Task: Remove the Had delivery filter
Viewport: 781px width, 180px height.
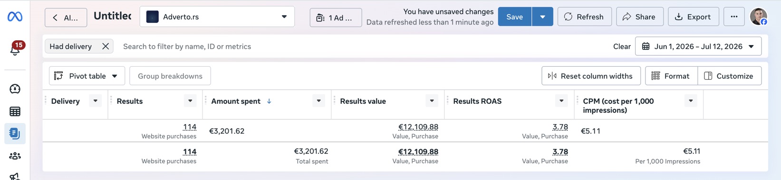Action: (106, 46)
